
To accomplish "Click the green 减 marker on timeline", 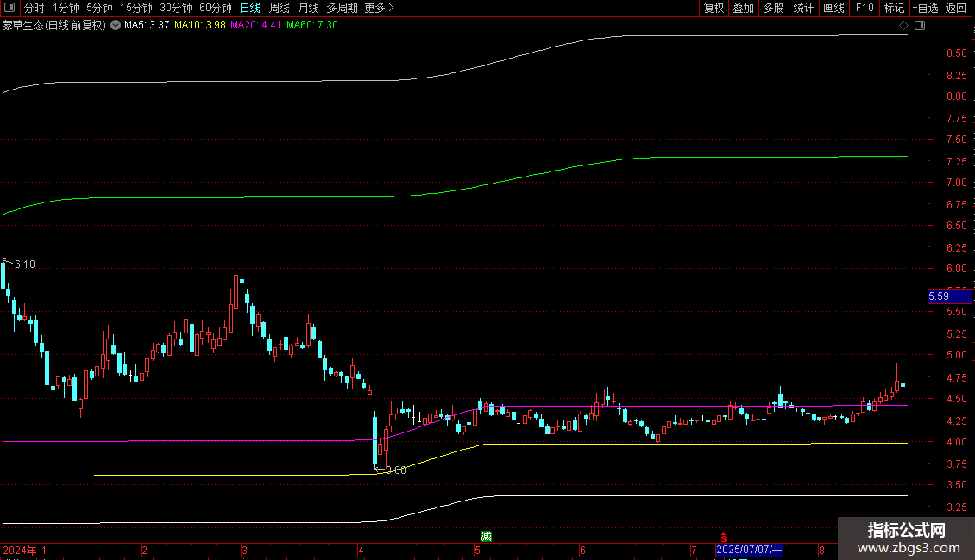I will click(487, 537).
